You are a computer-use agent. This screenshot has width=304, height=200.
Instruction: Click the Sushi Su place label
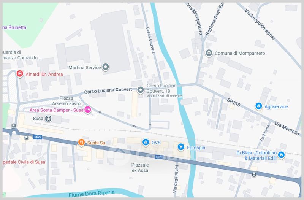96,143
